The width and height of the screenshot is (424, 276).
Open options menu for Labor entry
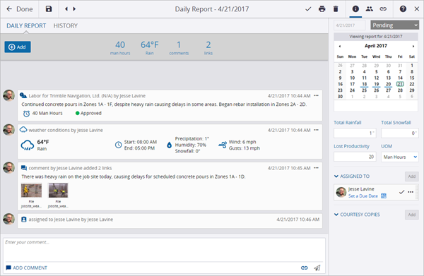316,95
